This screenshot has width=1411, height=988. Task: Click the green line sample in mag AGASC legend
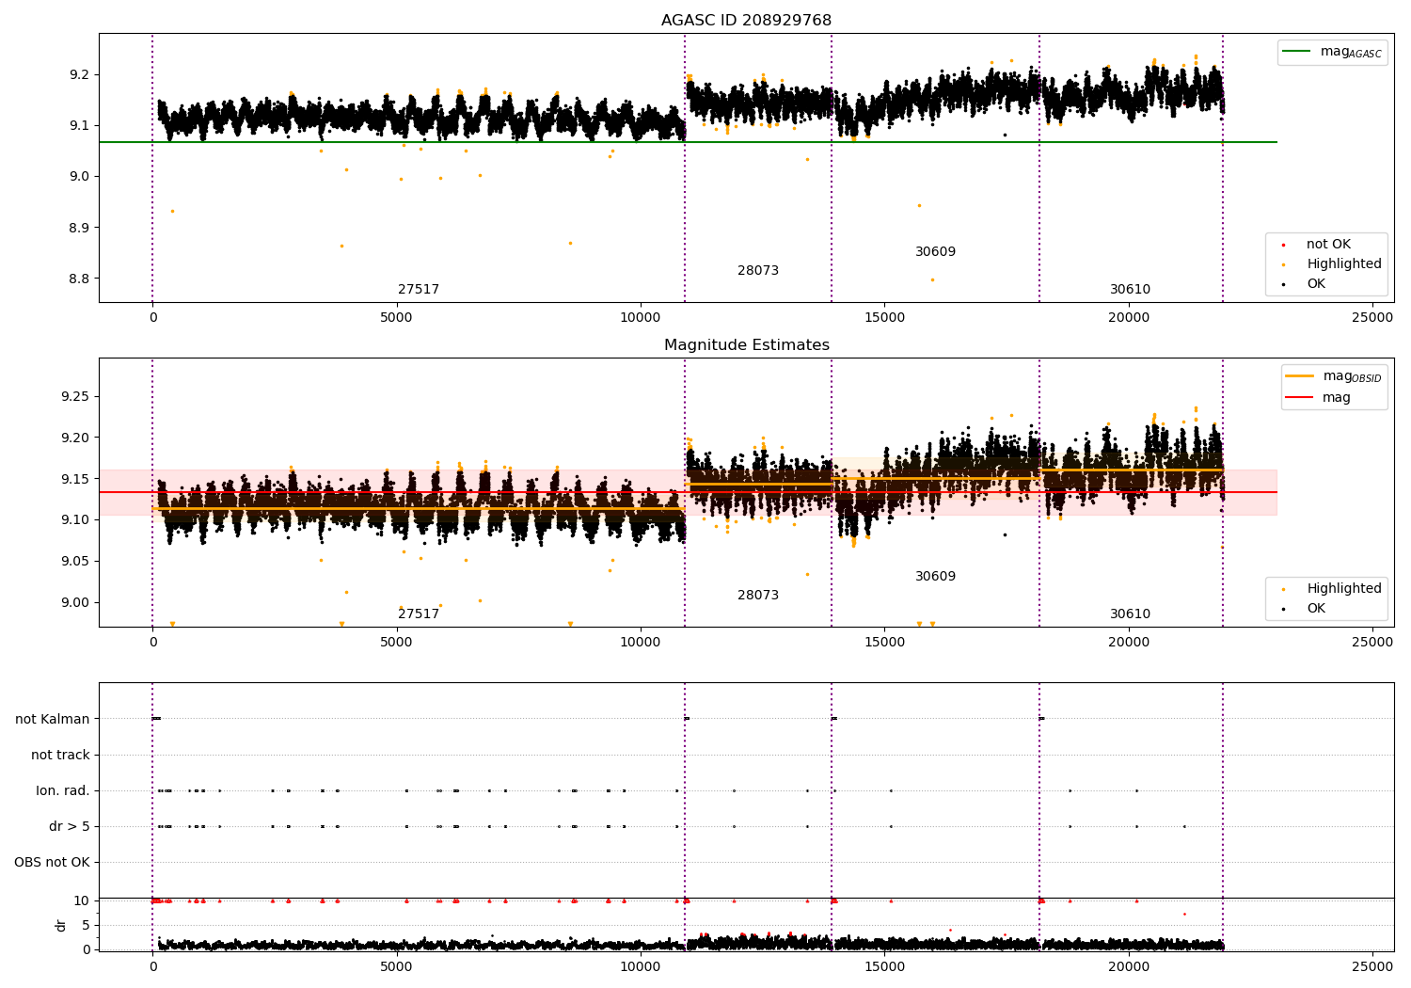pyautogui.click(x=1298, y=52)
